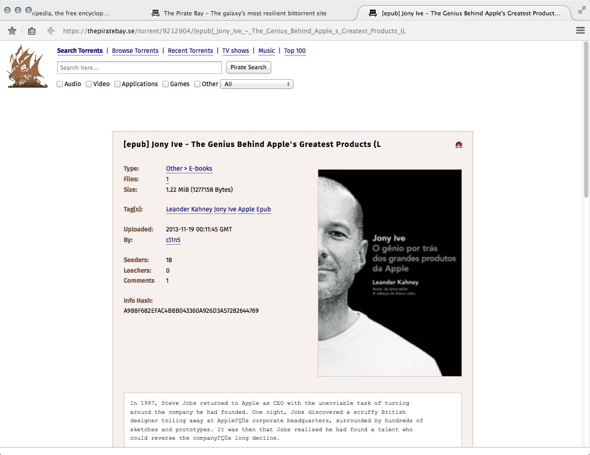The image size is (590, 455).
Task: Click inside the Search here field
Action: point(139,68)
